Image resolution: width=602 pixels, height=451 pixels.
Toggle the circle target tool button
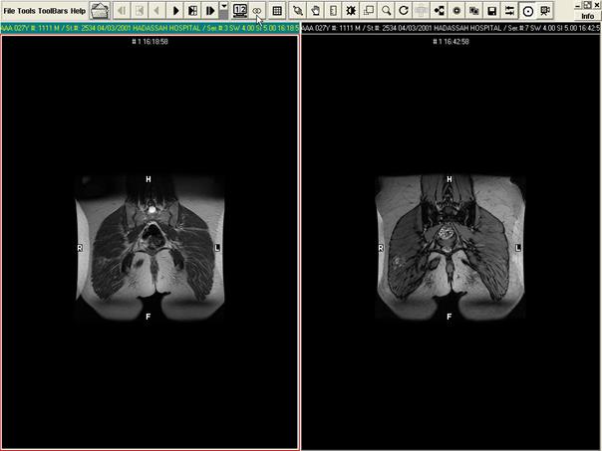[x=528, y=10]
